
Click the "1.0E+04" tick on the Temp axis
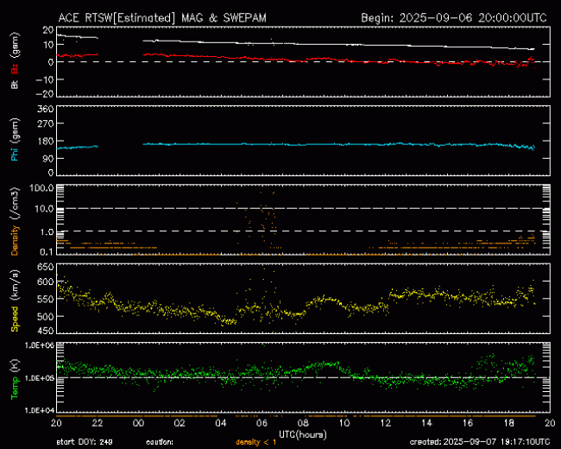(40, 410)
